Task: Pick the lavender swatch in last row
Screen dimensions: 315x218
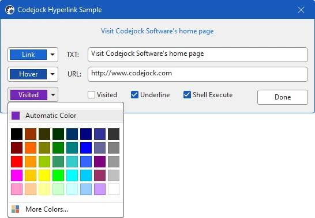Action: 100,189
